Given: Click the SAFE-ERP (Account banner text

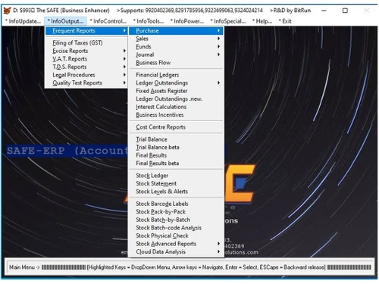Looking at the screenshot, I should coord(67,151).
